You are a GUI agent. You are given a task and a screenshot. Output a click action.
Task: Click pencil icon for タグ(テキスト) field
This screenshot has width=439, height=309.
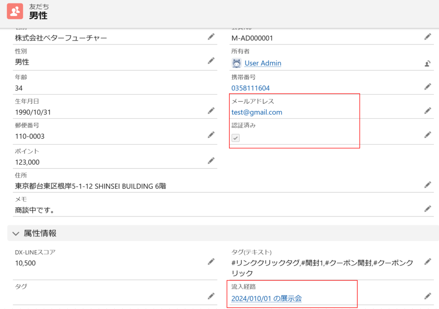pyautogui.click(x=427, y=261)
